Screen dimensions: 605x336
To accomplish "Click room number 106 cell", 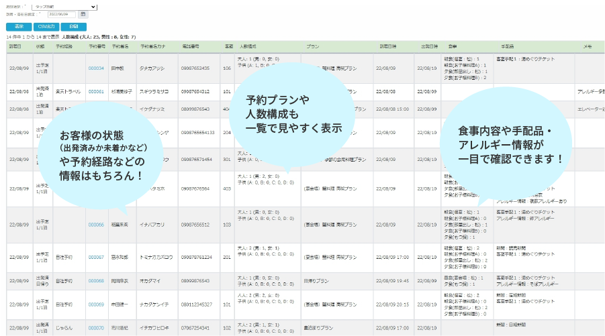I will click(227, 68).
